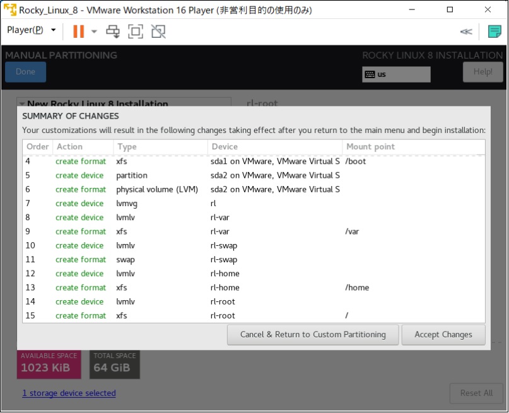This screenshot has height=413, width=509.
Task: Send Ctrl+Alt+Del to the guest OS
Action: click(x=114, y=31)
